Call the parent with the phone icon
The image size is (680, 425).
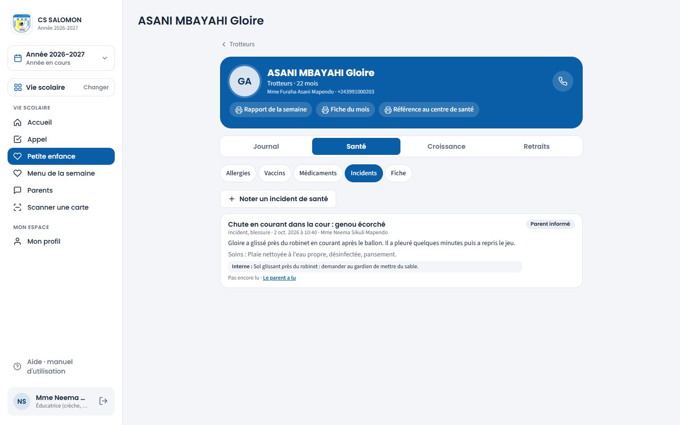coord(563,81)
